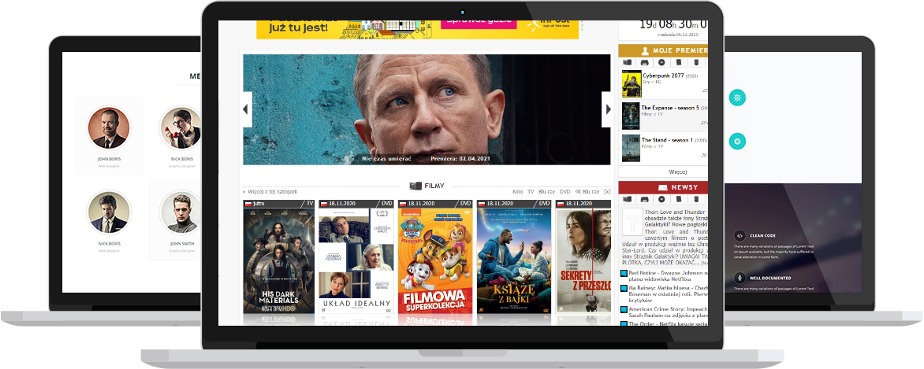Click the film camera icon beside FILMY heading

coord(415,186)
